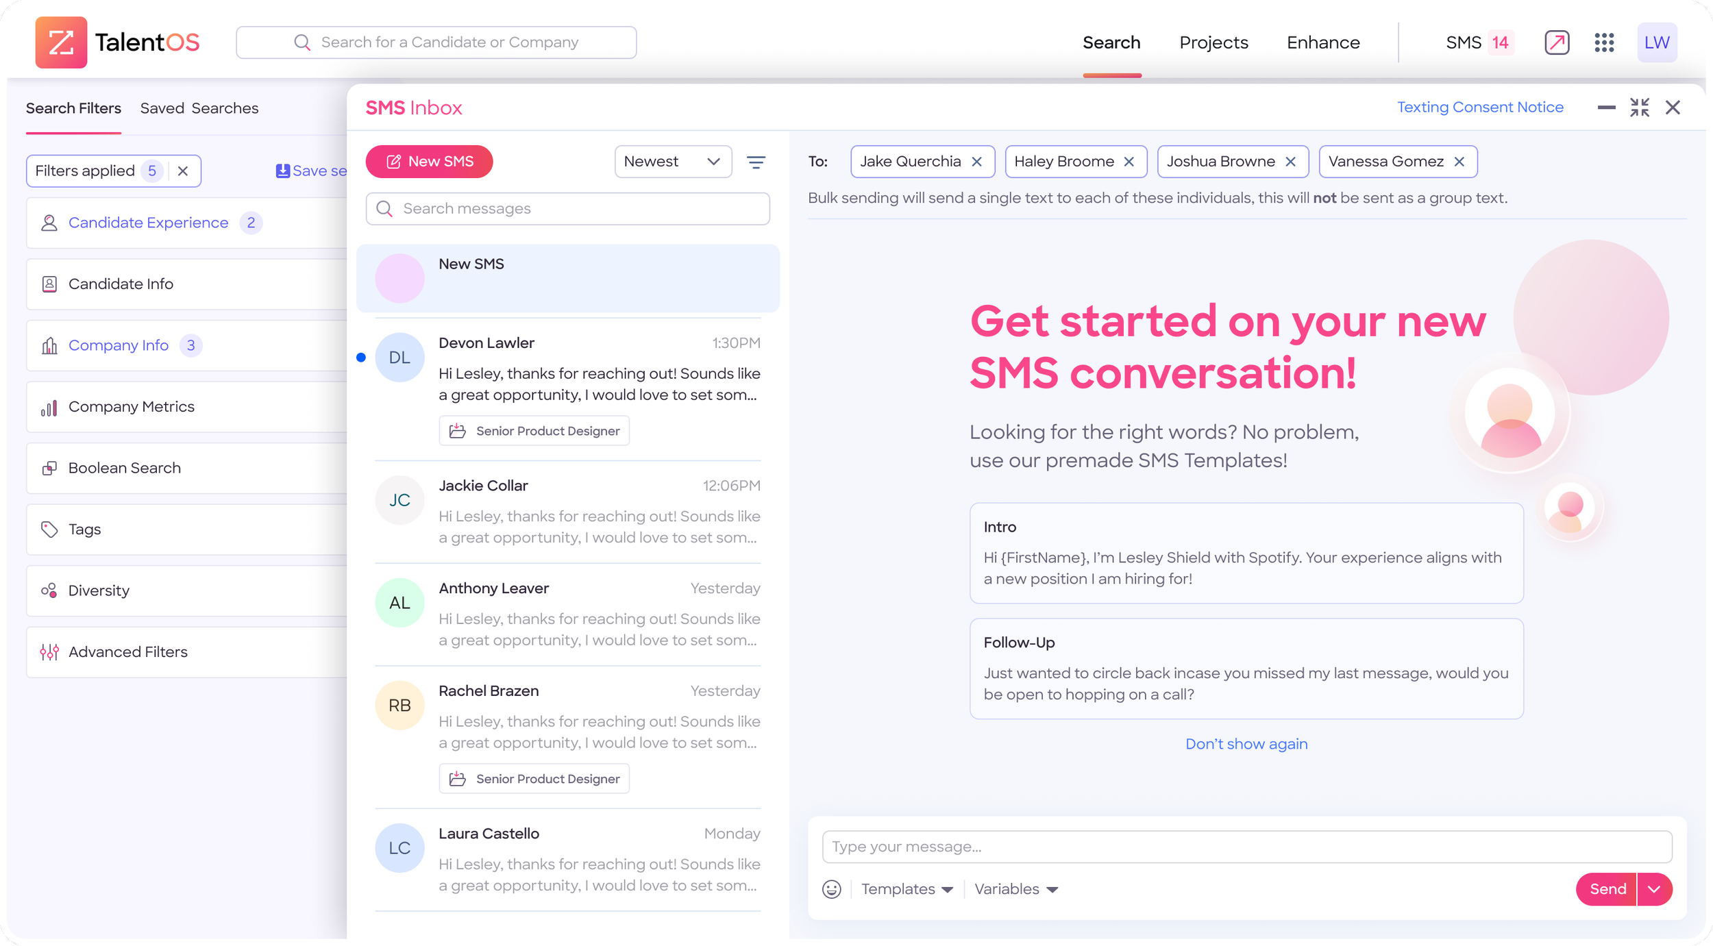Collapse the SMS Inbox panel with shrink icon
The image size is (1713, 946).
[1640, 108]
